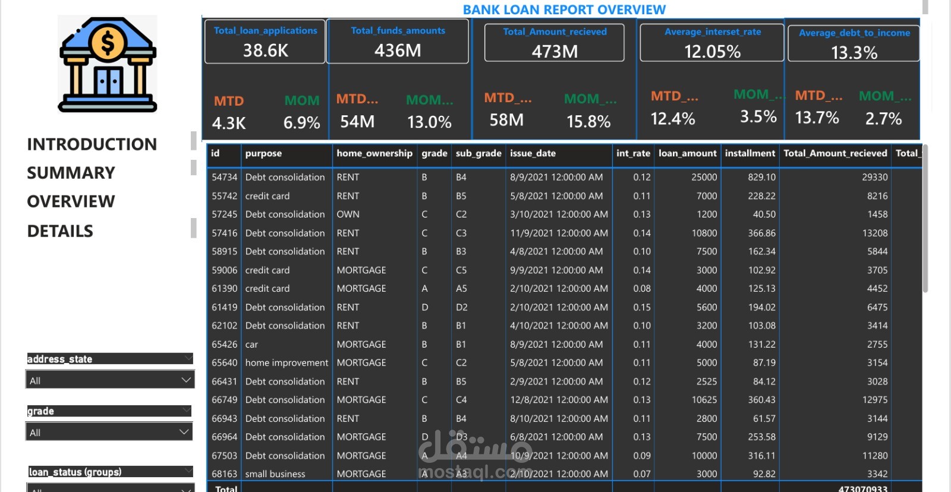Sort by home_ownership column header
This screenshot has width=951, height=492.
point(374,153)
